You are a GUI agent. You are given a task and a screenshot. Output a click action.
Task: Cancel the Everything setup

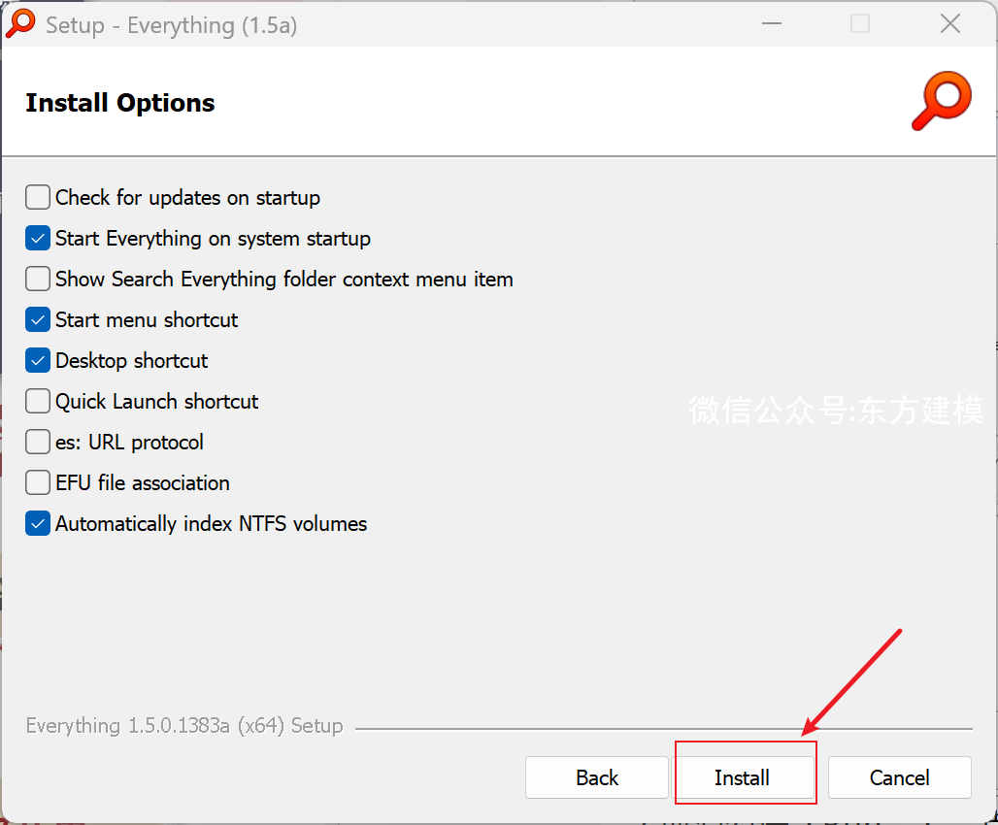point(899,777)
